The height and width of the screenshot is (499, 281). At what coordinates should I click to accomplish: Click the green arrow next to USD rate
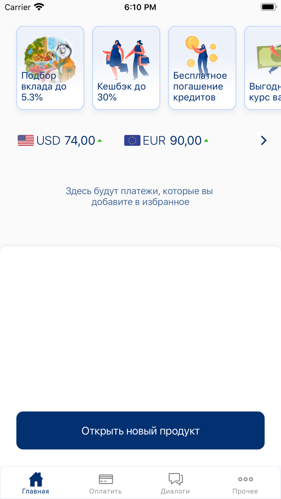[x=100, y=141]
